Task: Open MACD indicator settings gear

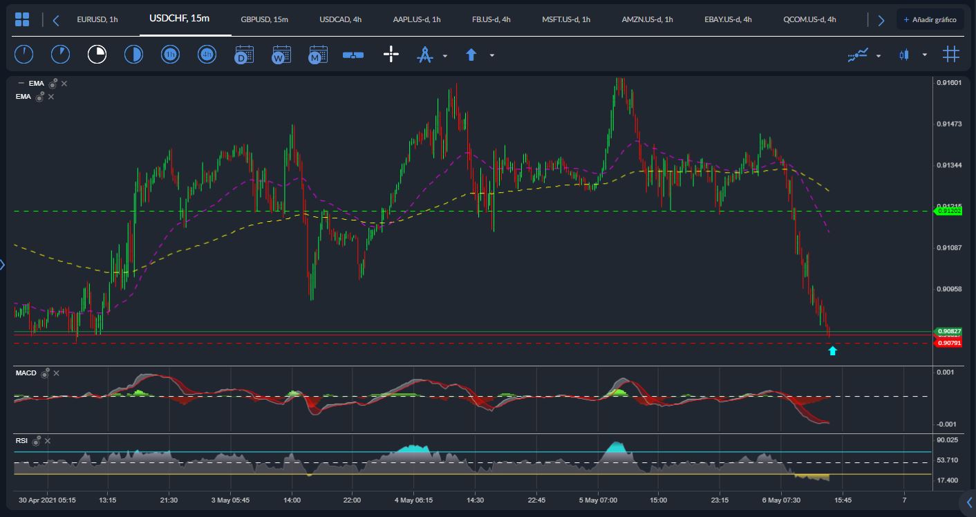Action: pyautogui.click(x=45, y=373)
